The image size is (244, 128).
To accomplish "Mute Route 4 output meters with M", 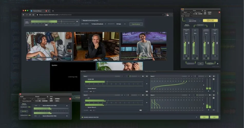I will 209,110.
